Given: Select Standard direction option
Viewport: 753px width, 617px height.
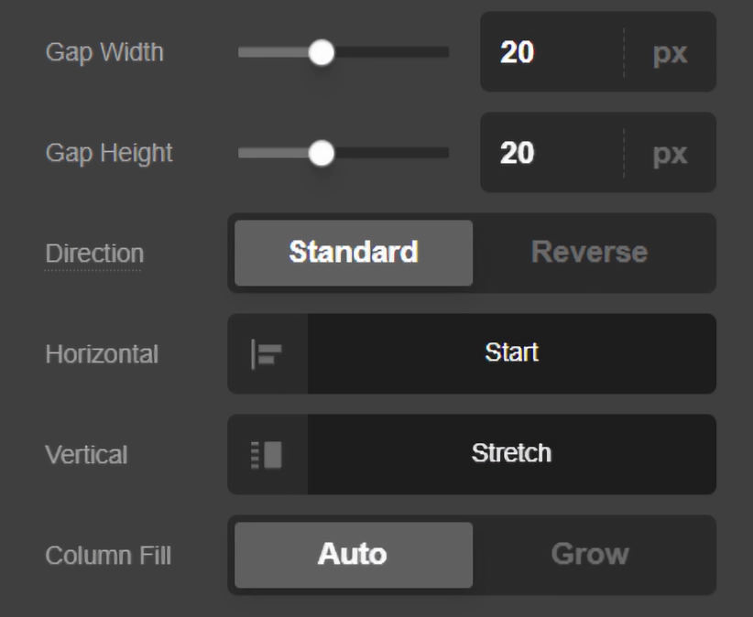Looking at the screenshot, I should (354, 253).
